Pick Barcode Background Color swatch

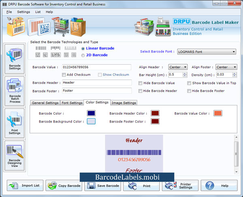tap(91, 121)
